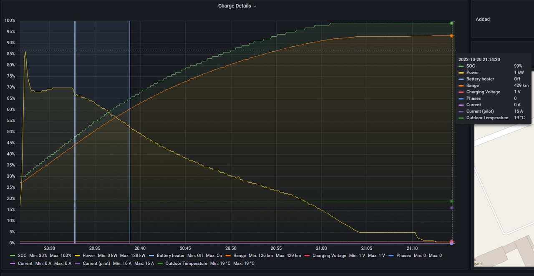Click the 21:00 time axis label
534x276 pixels.
[x=321, y=248]
